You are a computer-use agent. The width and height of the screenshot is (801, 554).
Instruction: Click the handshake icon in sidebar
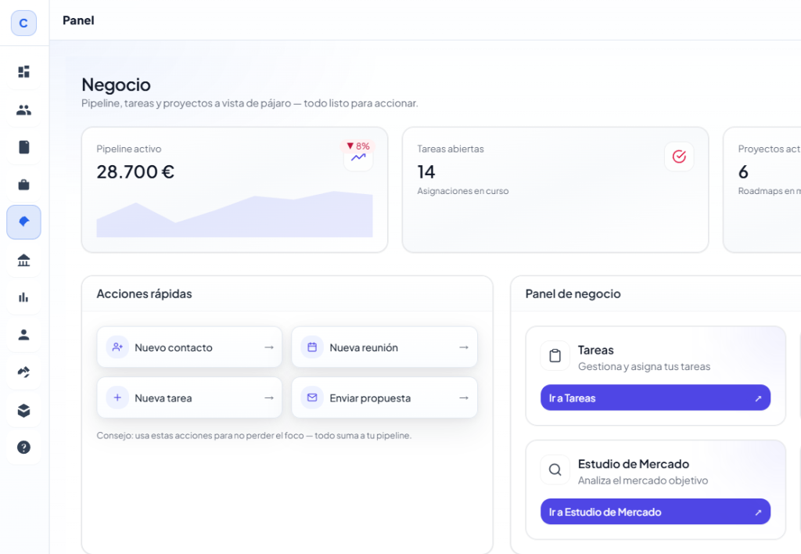click(x=23, y=372)
